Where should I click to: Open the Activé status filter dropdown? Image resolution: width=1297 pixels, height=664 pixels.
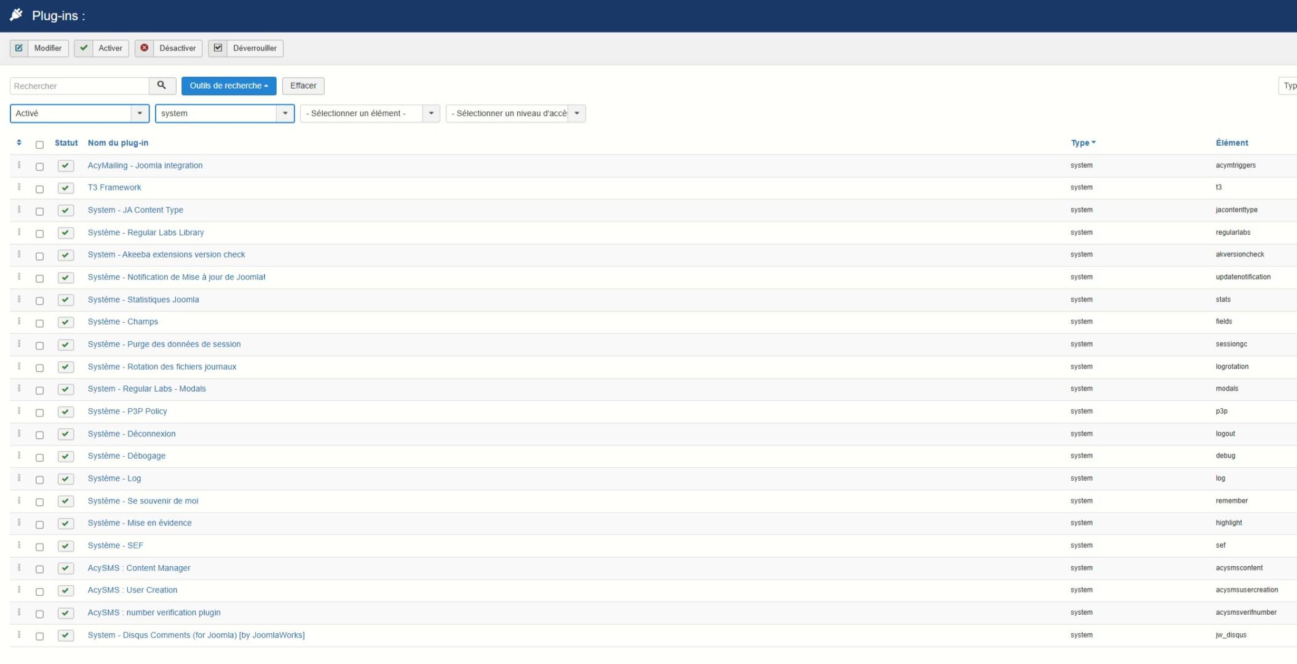[79, 113]
